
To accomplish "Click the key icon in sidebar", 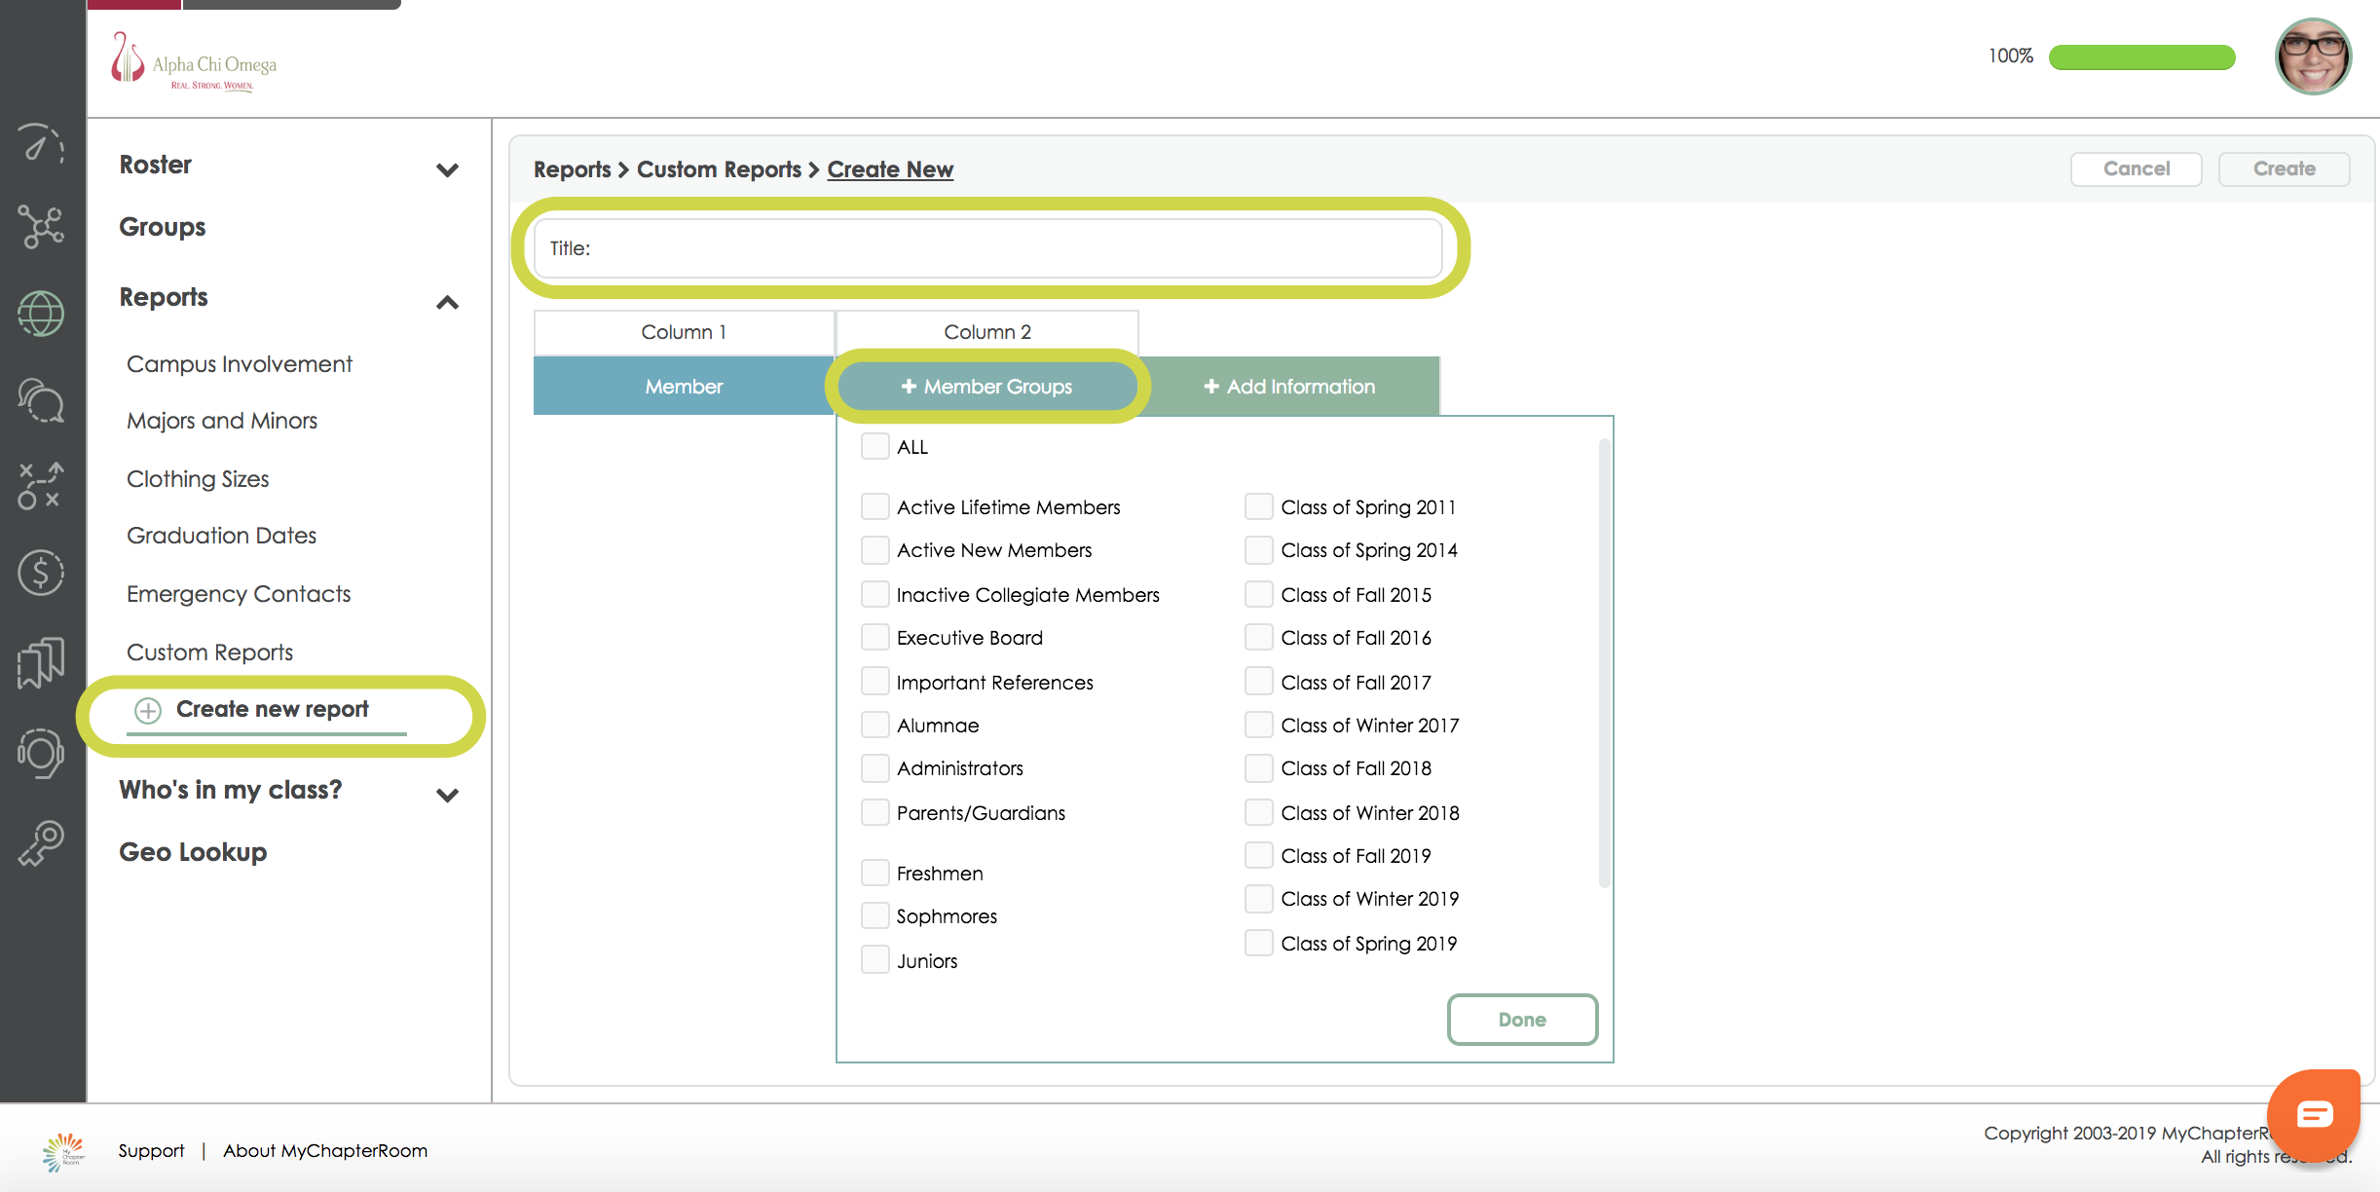I will [x=41, y=842].
